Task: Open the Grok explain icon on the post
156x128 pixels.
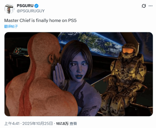Action: pos(144,6)
